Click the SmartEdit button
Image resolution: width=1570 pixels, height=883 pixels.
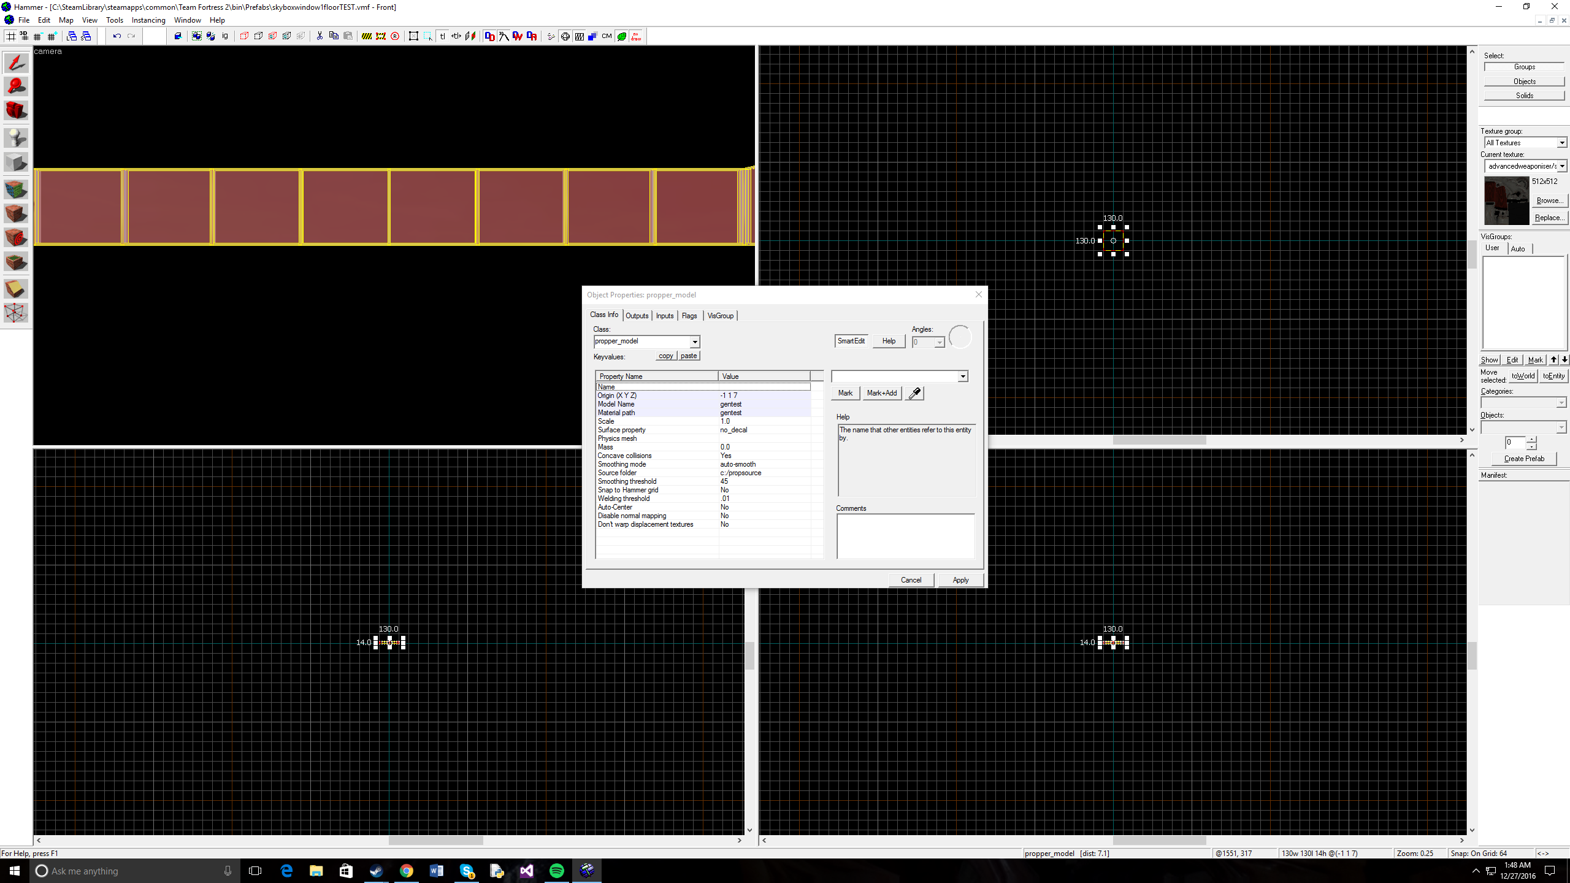(x=851, y=341)
